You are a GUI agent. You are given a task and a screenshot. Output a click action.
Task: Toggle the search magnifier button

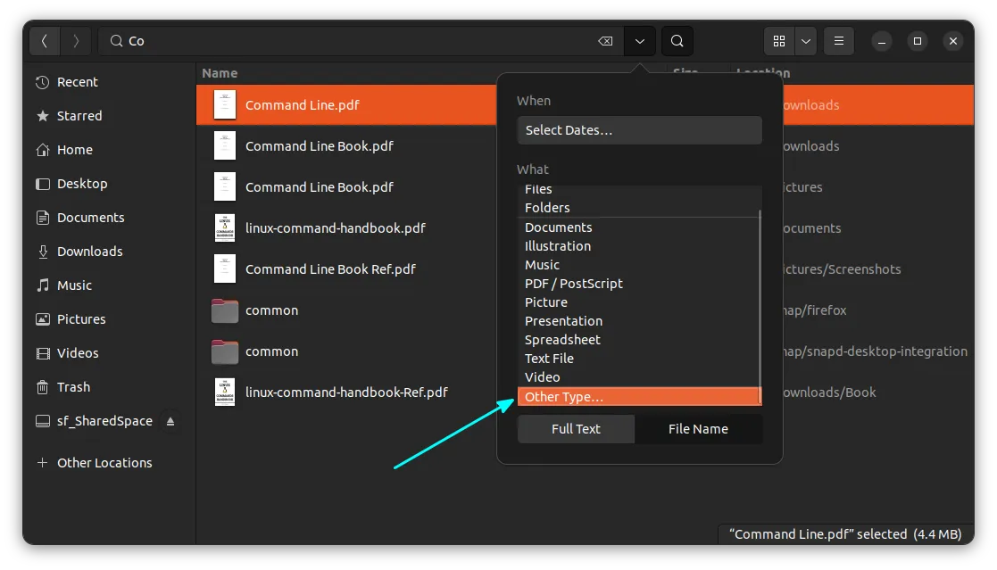pyautogui.click(x=677, y=41)
